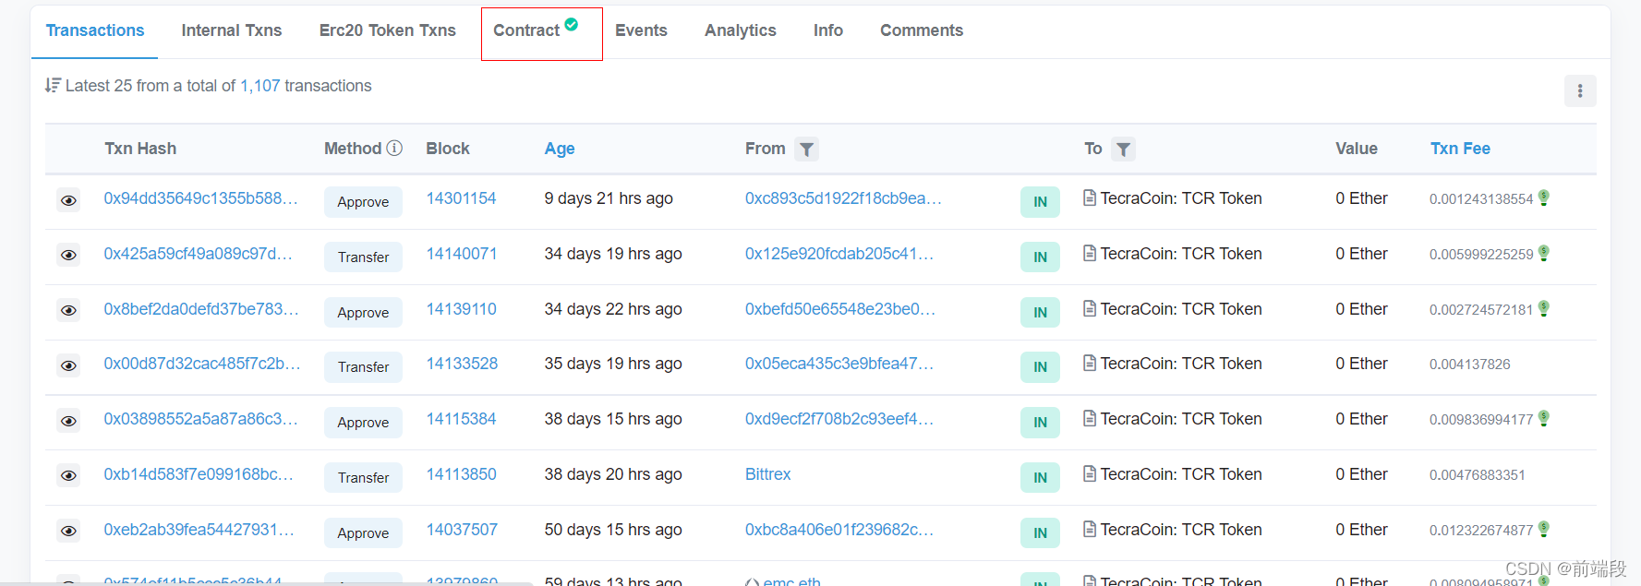Click contract document icon in block 14139110 row
Screen dimensions: 1641x586
click(x=1090, y=308)
